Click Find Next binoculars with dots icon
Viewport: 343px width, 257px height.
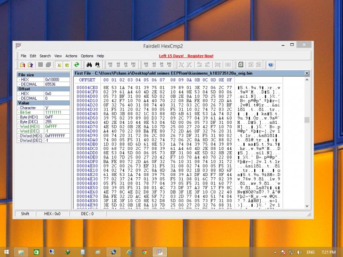(97, 65)
